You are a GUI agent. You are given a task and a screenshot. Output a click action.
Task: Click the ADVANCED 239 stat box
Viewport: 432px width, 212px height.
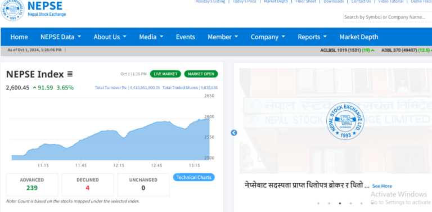[32, 184]
